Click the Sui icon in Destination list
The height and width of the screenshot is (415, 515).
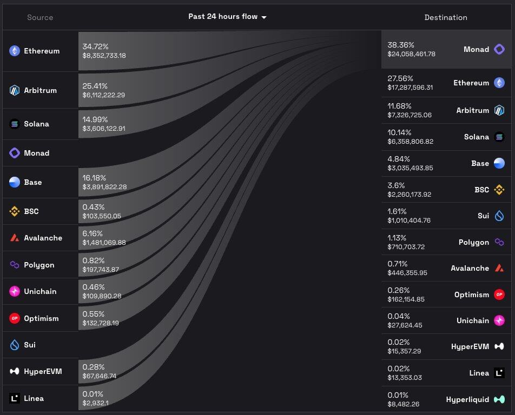point(499,216)
